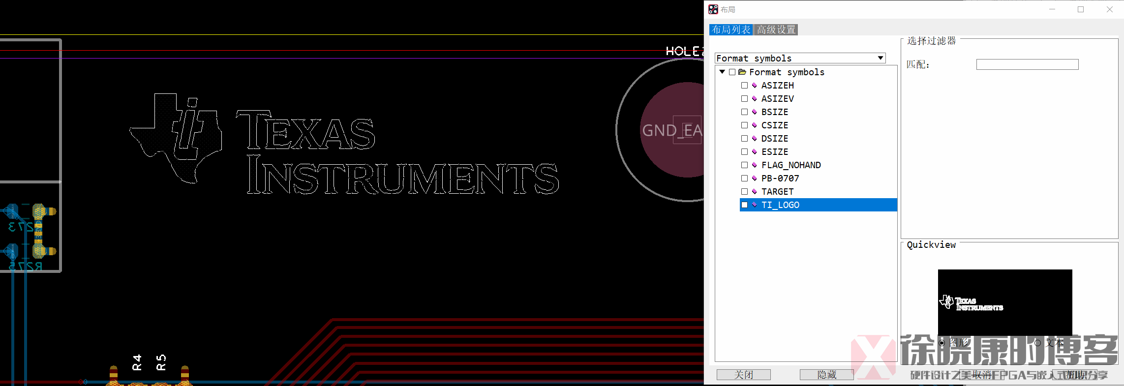
Task: Check the PB-0707 symbol checkbox
Action: pyautogui.click(x=744, y=178)
